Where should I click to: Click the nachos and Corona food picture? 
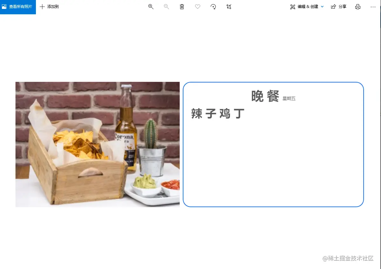[x=98, y=145]
